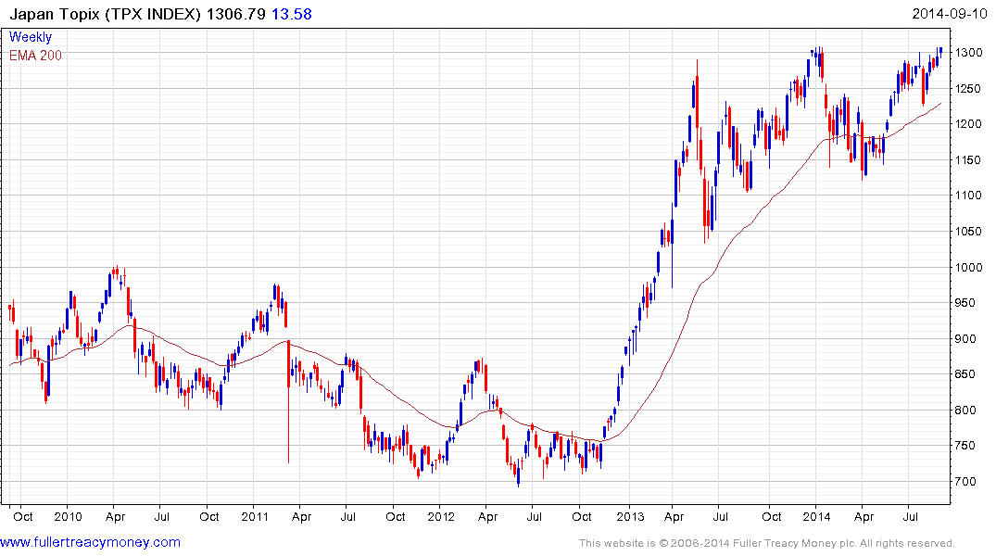Screen dimensions: 996x556
Task: Click the 1250 price axis label
Action: [969, 88]
